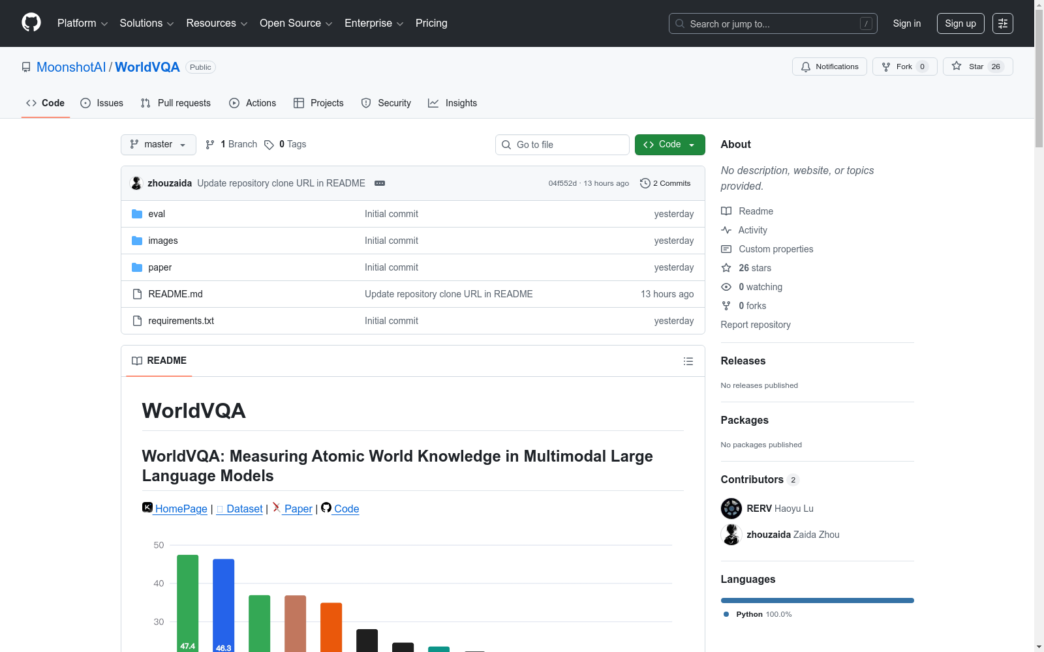This screenshot has width=1044, height=652.
Task: Click the Readme book icon in About
Action: pyautogui.click(x=726, y=211)
